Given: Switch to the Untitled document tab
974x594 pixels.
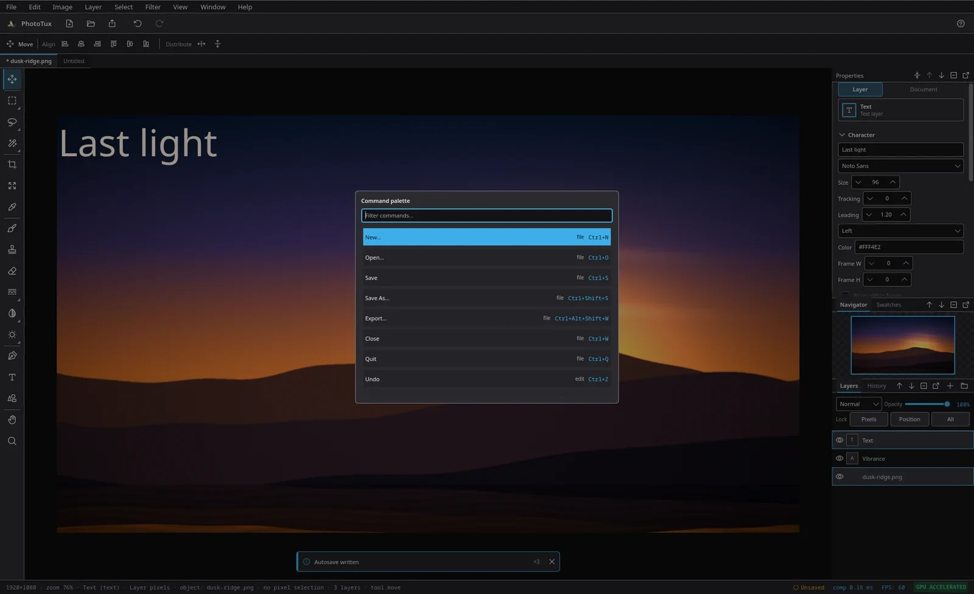Looking at the screenshot, I should click(x=74, y=61).
